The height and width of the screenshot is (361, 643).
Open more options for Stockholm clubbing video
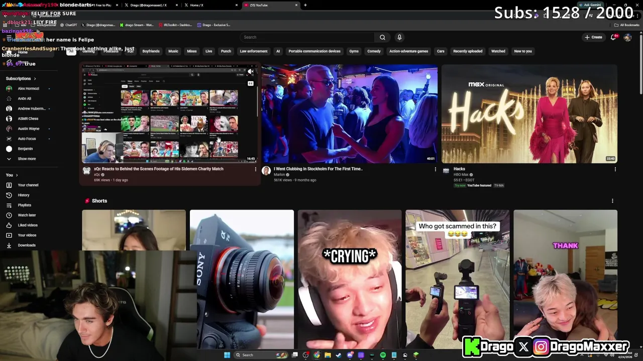tap(435, 169)
